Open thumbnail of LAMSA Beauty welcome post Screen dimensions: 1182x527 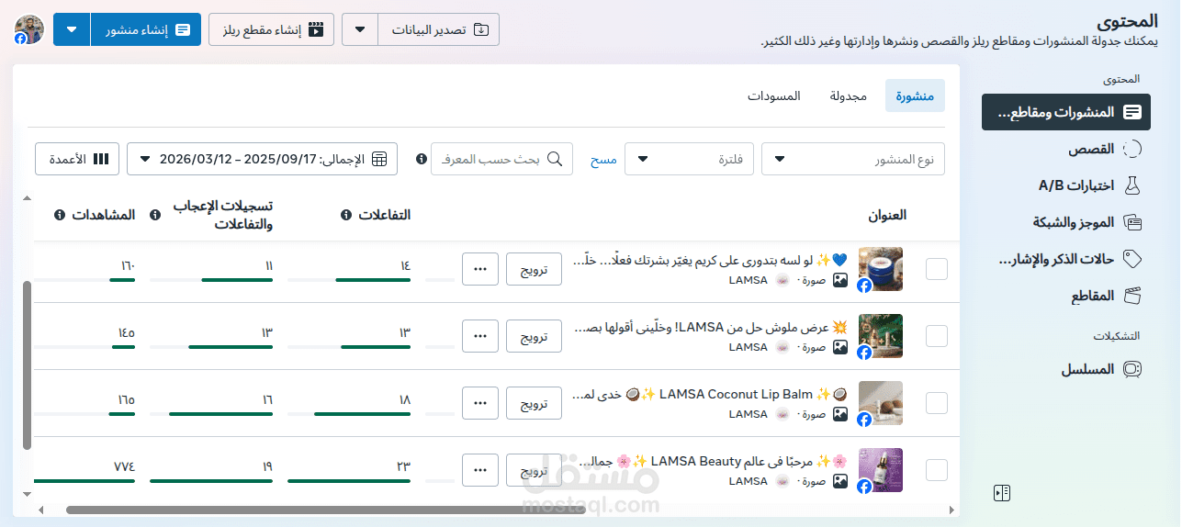[x=881, y=470]
